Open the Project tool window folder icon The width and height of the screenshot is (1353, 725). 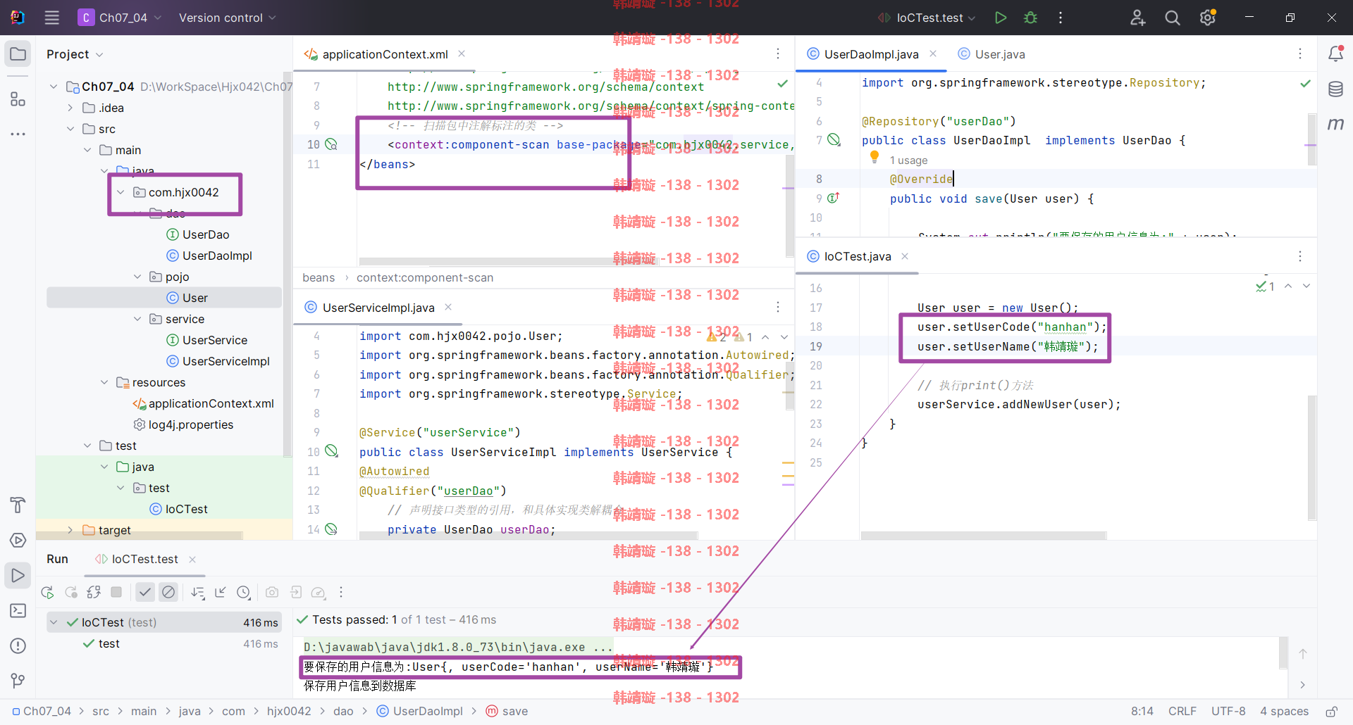click(18, 54)
